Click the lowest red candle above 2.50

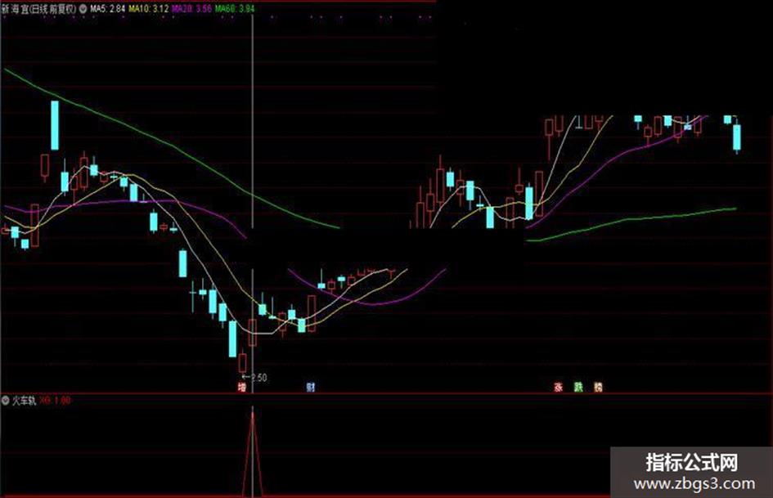[243, 363]
